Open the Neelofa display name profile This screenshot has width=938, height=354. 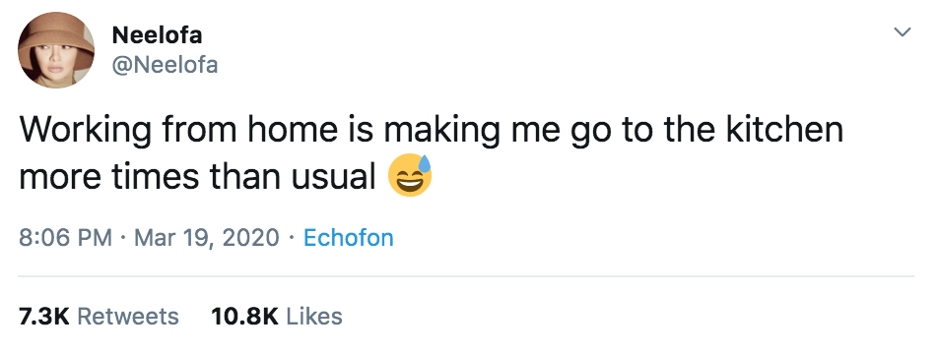pos(157,35)
